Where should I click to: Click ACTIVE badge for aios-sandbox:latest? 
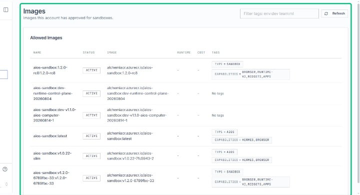pos(91,136)
